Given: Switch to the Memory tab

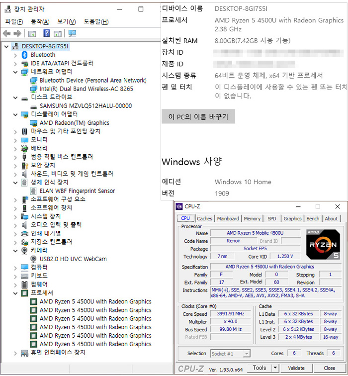Looking at the screenshot, I should 252,218.
